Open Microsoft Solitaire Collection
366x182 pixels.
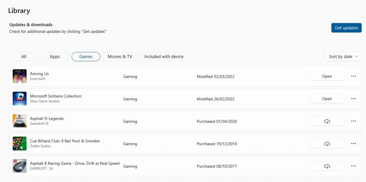[x=327, y=99]
